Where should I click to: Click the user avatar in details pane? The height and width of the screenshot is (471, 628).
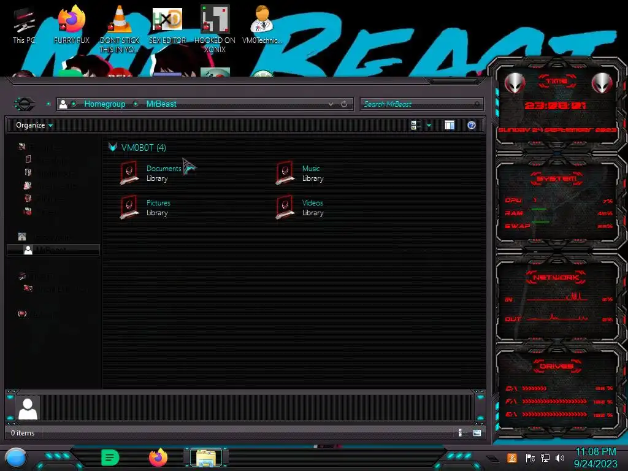click(28, 408)
